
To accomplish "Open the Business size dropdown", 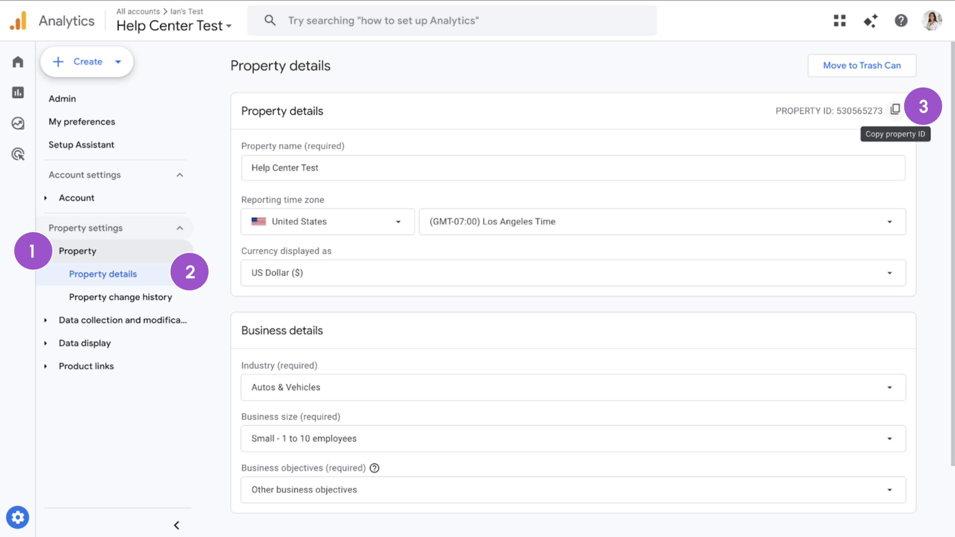I will coord(573,439).
